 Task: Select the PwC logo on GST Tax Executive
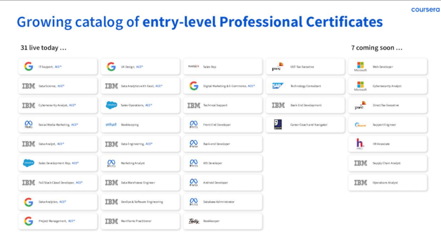pos(277,67)
